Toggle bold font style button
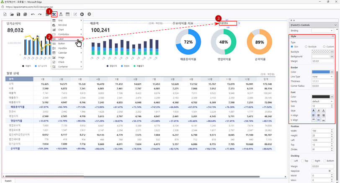This screenshot has width=340, height=183. [314, 111]
